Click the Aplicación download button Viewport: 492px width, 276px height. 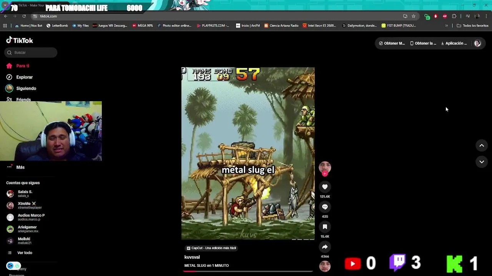click(x=454, y=43)
